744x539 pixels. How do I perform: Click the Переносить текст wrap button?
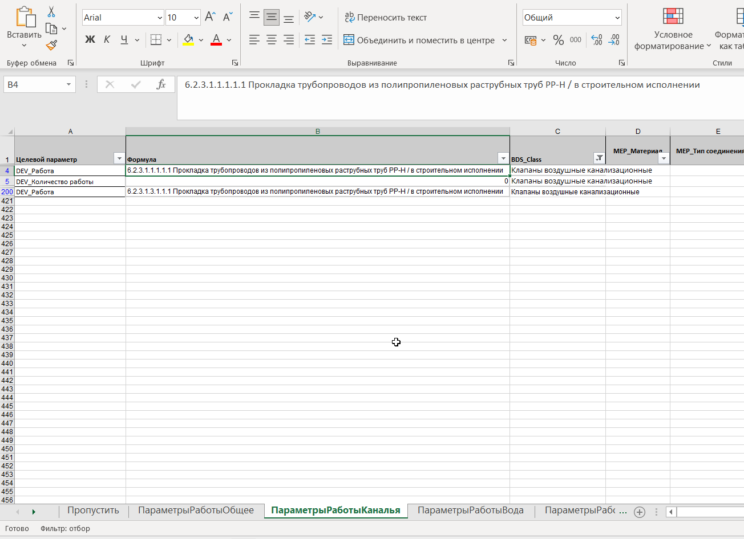tap(385, 18)
